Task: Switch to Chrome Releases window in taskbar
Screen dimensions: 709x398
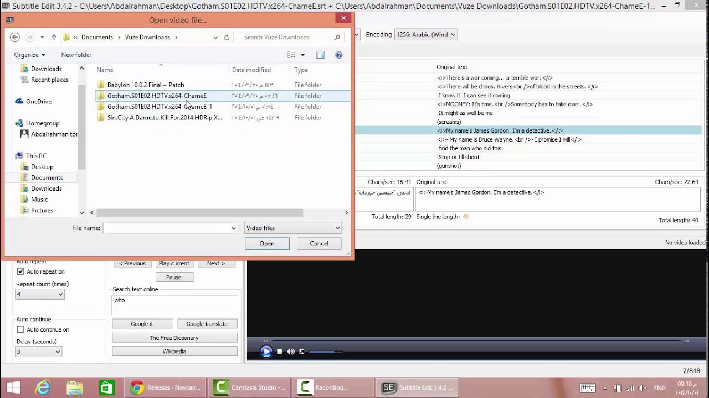Action: coord(165,387)
